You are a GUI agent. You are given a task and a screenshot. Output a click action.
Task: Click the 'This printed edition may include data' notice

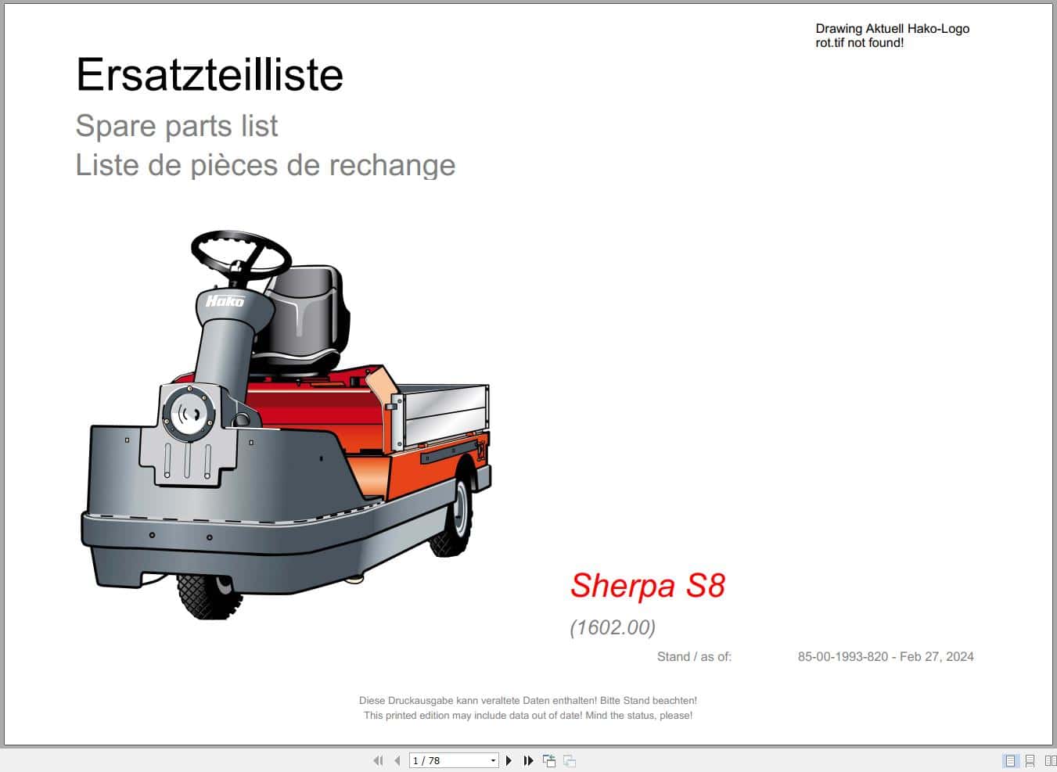coord(528,716)
